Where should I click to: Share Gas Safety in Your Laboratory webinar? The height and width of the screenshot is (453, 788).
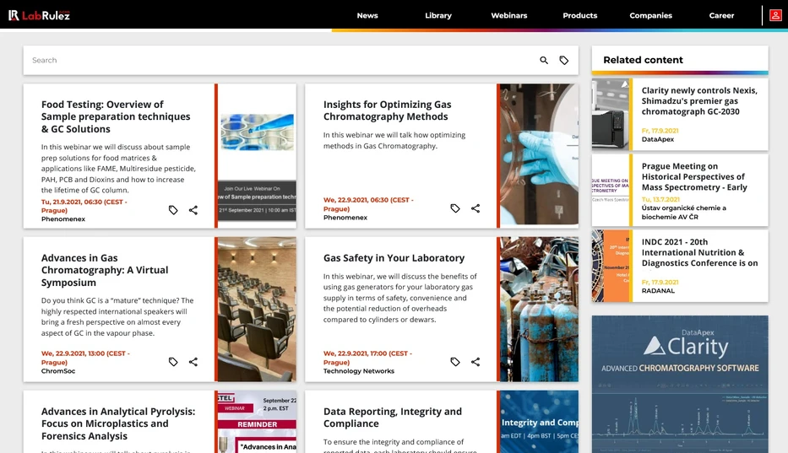coord(476,362)
